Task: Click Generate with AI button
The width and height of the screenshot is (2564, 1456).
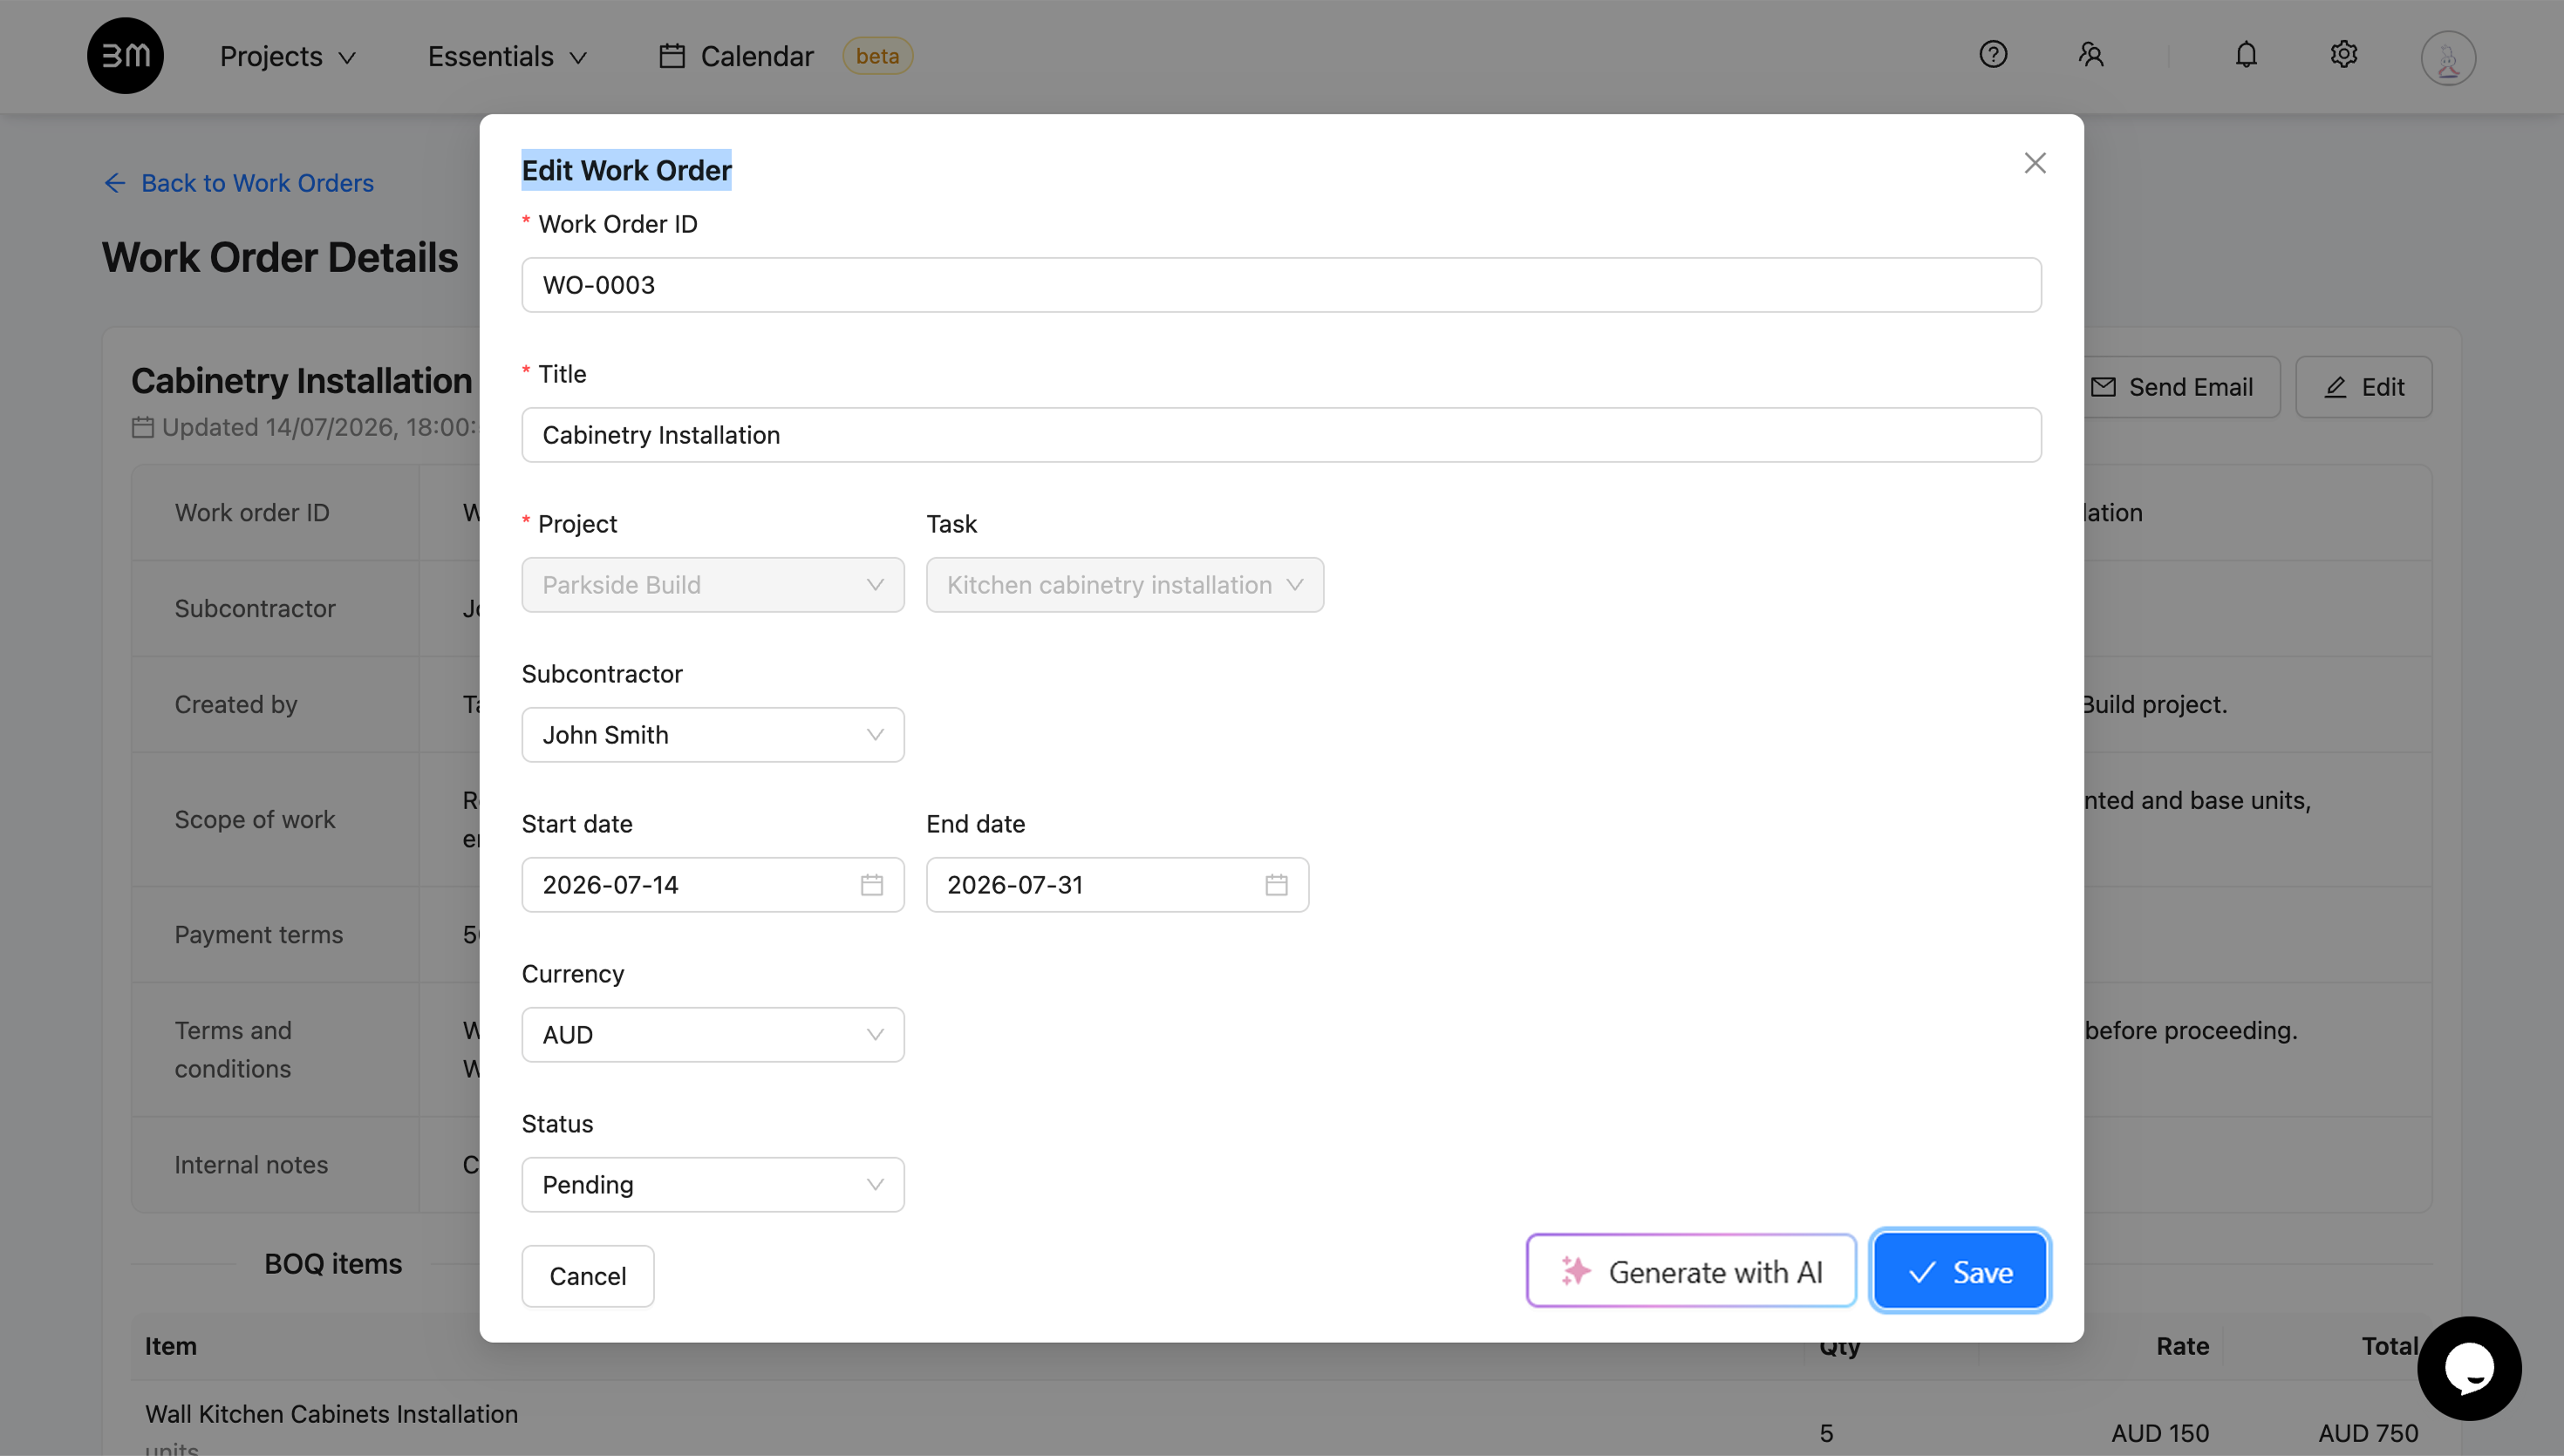Action: [1691, 1271]
